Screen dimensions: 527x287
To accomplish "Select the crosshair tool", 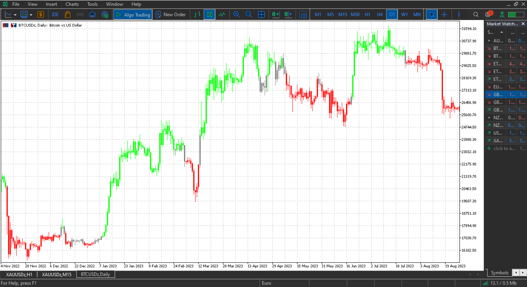I will click(444, 15).
